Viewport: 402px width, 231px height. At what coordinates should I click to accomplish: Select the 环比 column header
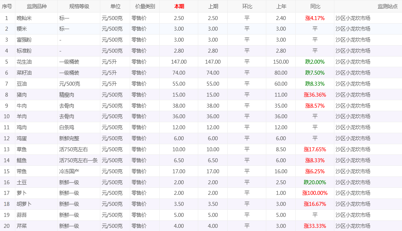point(247,6)
